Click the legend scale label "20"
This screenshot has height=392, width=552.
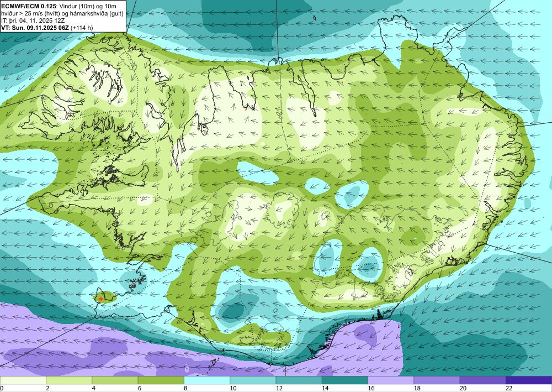pos(463,388)
